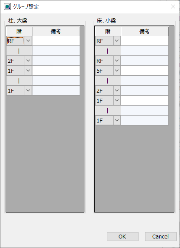Click the 階 column header in 床、小梁 table
The width and height of the screenshot is (180, 248).
tap(108, 31)
